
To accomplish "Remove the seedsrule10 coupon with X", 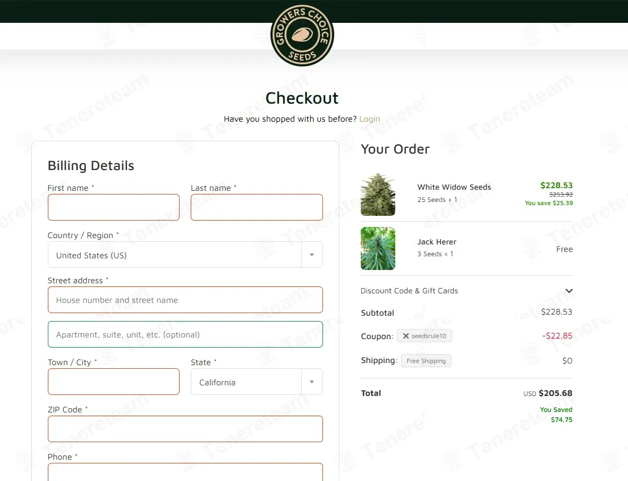I will (x=406, y=336).
